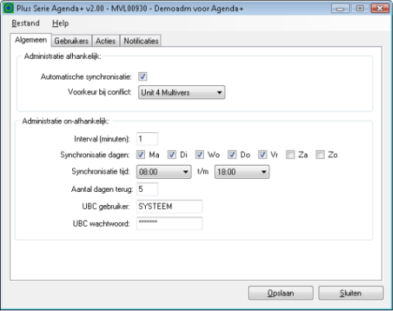This screenshot has width=393, height=311.
Task: Click the UBC gebruiker text field
Action: (169, 207)
